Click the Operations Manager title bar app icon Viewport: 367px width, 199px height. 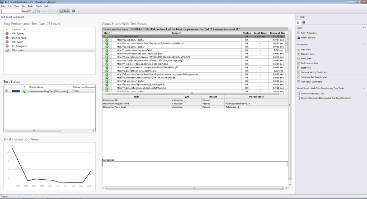[x=2, y=2]
